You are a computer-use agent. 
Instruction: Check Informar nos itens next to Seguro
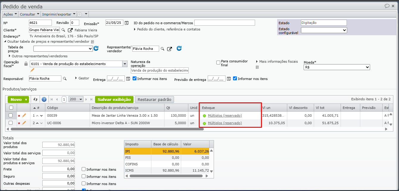(x=84, y=176)
